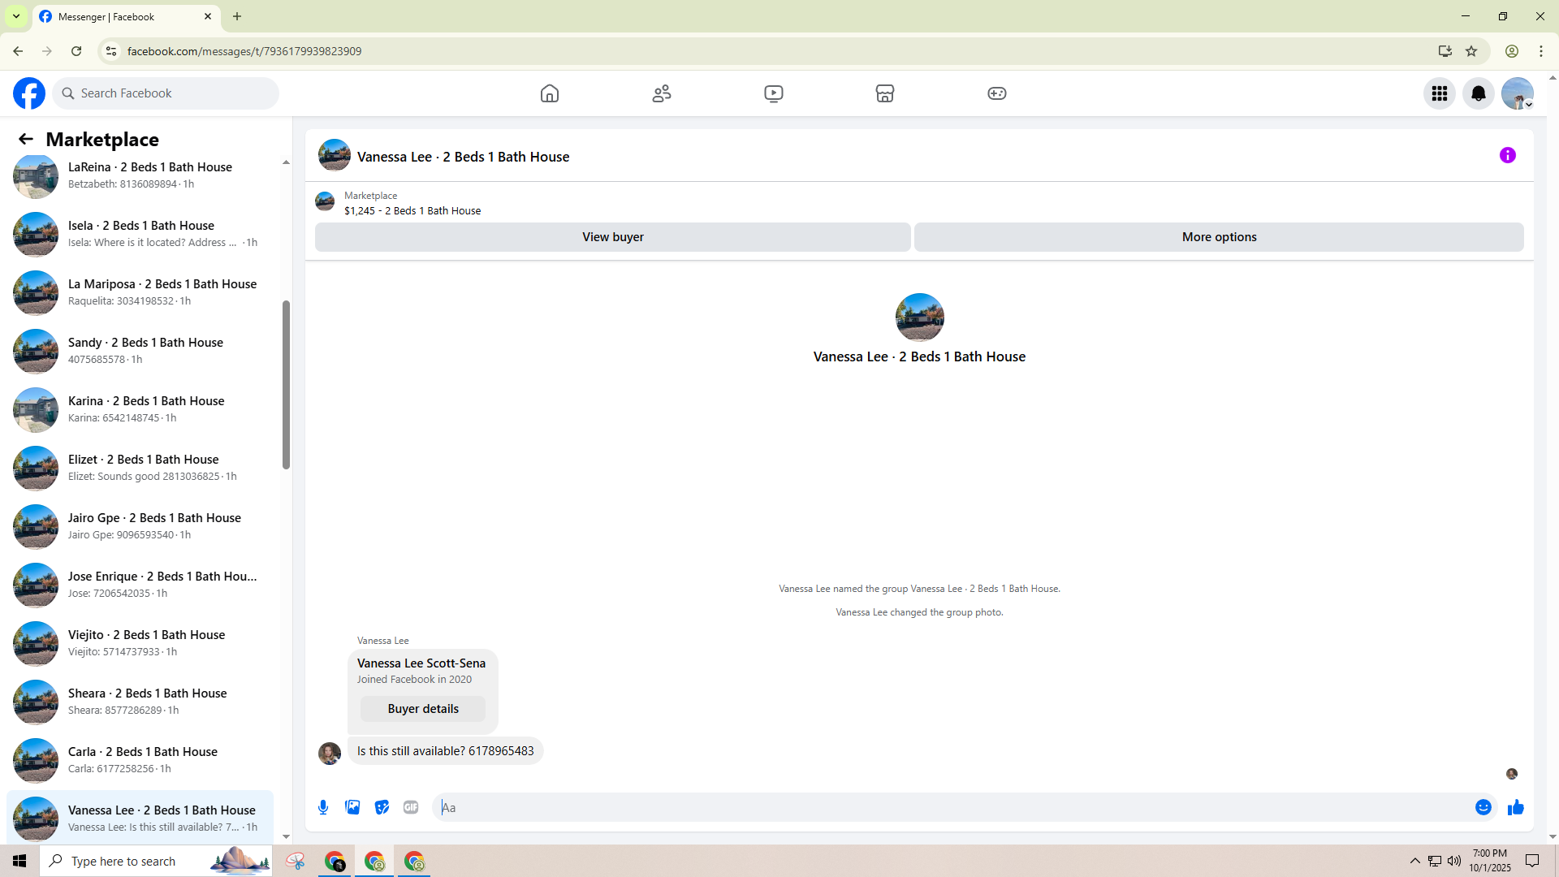Open the Windows notification center

pos(1532,861)
